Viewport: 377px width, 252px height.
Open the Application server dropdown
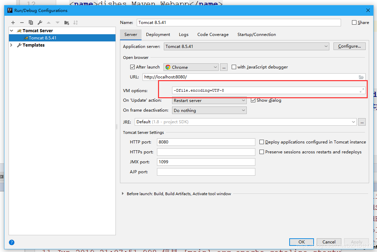pyautogui.click(x=246, y=46)
